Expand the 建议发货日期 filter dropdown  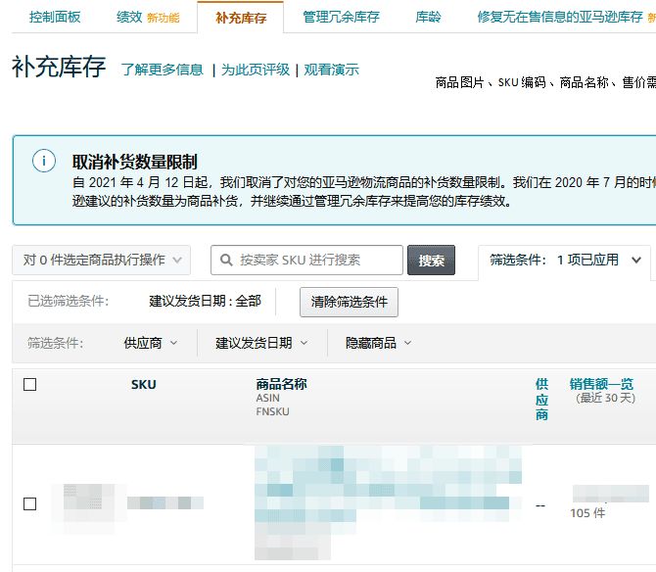pyautogui.click(x=261, y=343)
